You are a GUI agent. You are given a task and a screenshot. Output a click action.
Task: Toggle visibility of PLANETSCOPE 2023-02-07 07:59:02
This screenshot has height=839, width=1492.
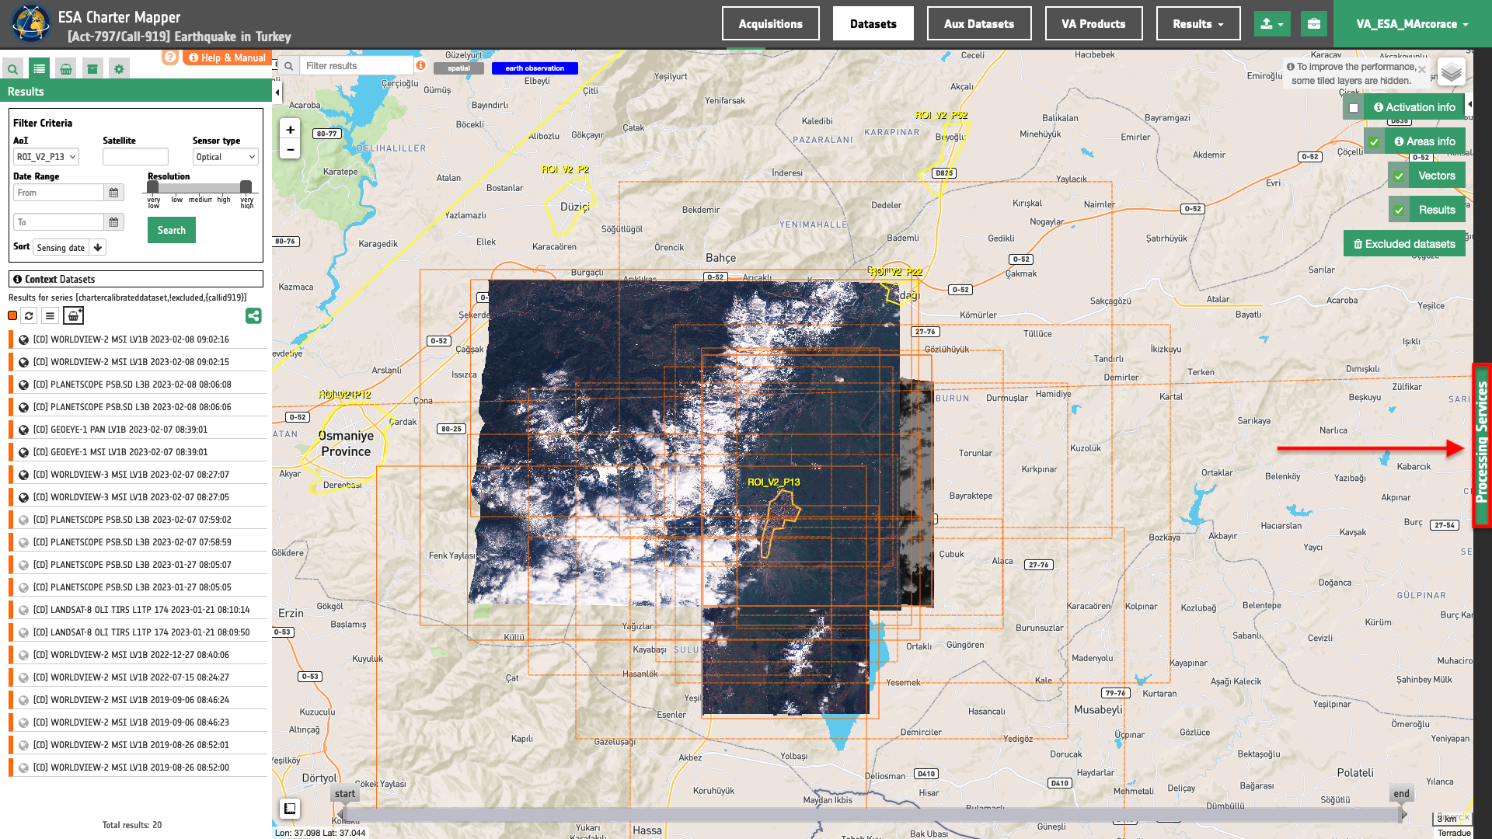24,520
